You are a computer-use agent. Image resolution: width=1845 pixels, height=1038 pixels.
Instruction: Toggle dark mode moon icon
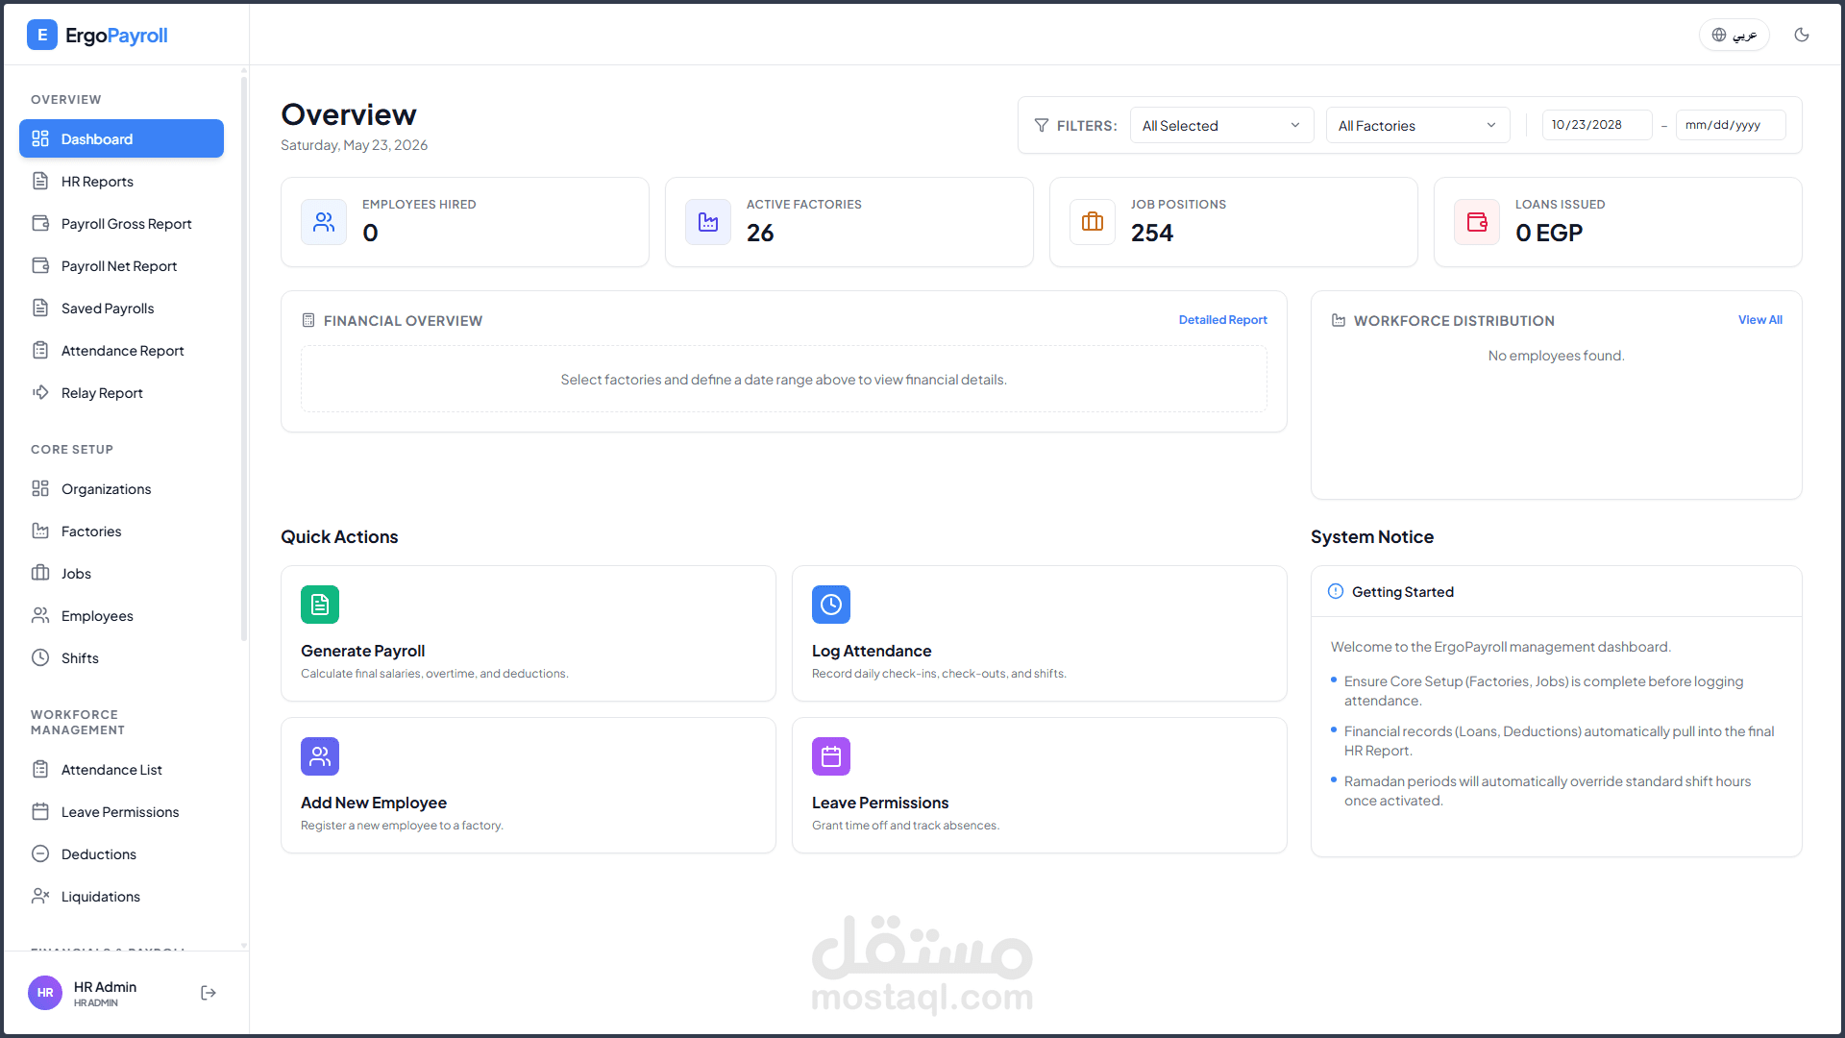[1802, 35]
